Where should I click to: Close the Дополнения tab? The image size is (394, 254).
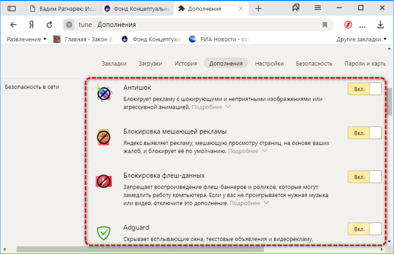pos(241,9)
